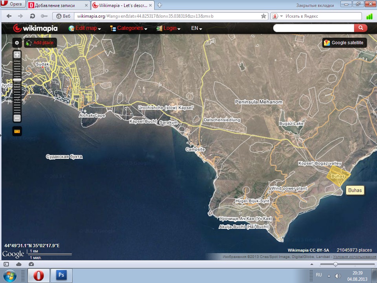377x283 pixels.
Task: Click the Веб site badge
Action: coord(63,16)
